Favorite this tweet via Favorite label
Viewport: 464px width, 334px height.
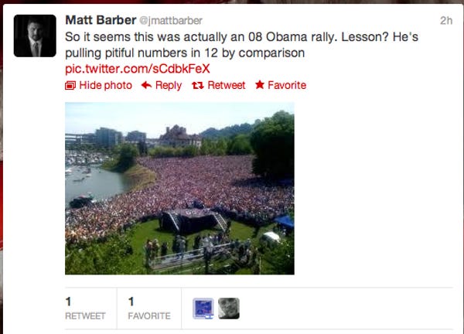click(287, 85)
